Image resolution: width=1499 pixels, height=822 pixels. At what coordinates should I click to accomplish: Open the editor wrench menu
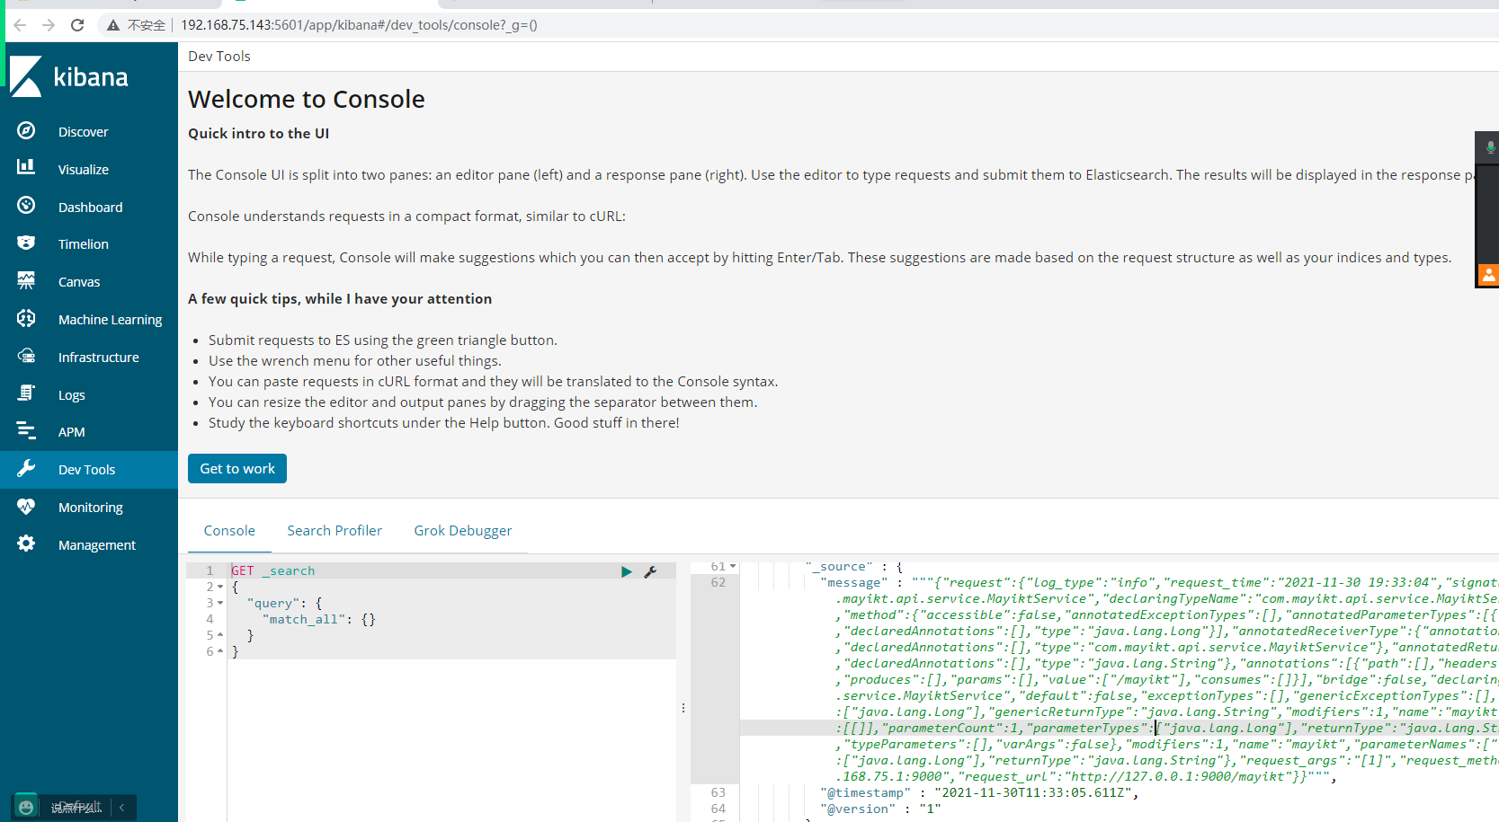[x=650, y=571]
